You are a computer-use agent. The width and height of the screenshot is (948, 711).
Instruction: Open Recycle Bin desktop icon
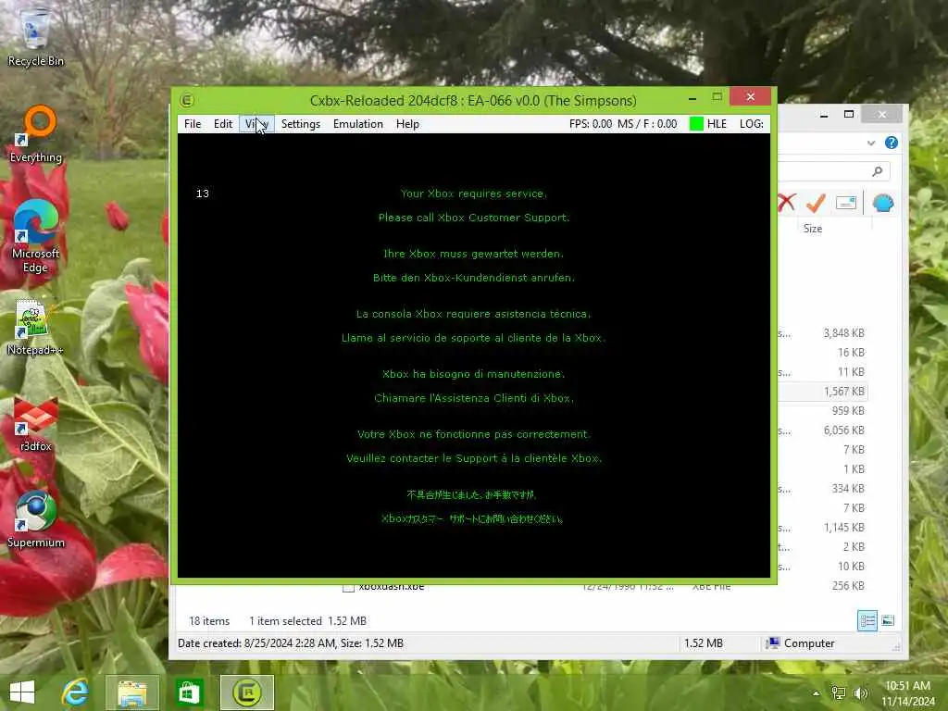[x=35, y=36]
